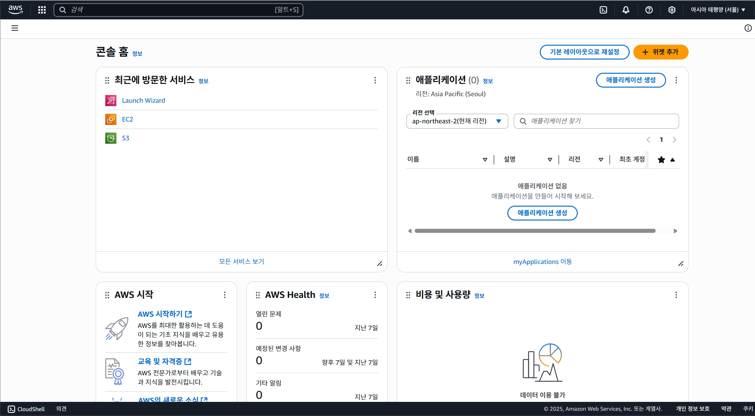Open the AWS 시작하기 external link
The height and width of the screenshot is (416, 755).
pyautogui.click(x=165, y=314)
